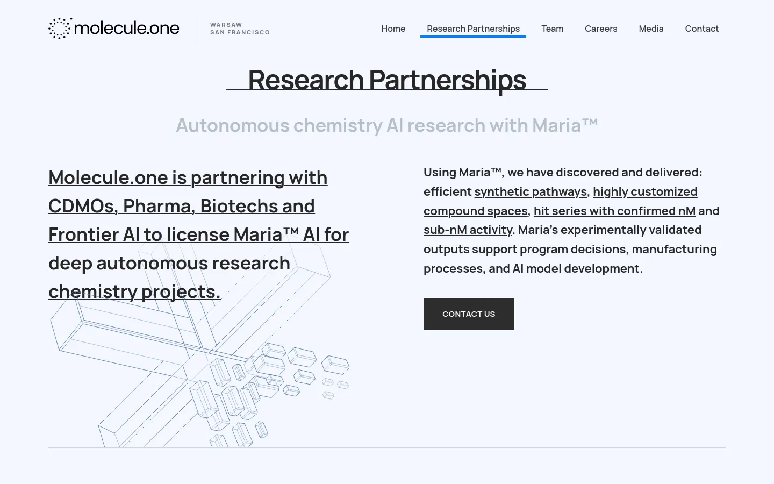Click the Molecule.one partnering headline link
Screen dimensions: 774x484
click(199, 234)
